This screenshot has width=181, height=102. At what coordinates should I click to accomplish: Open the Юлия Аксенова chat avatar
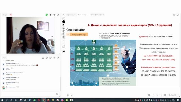[3, 88]
